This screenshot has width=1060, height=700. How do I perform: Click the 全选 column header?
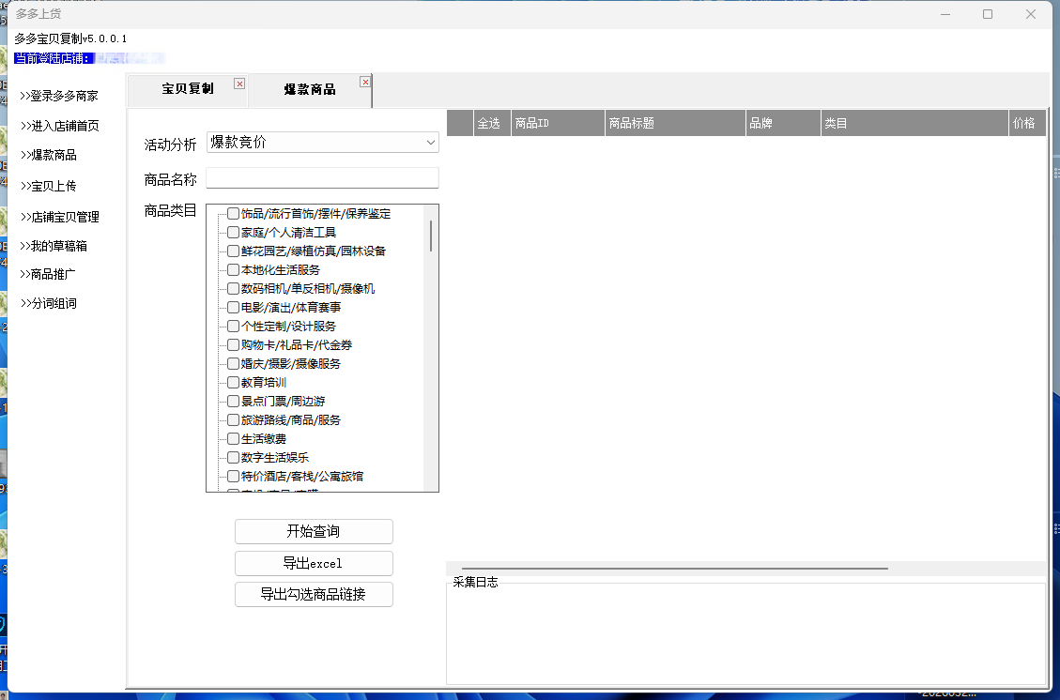pyautogui.click(x=488, y=123)
